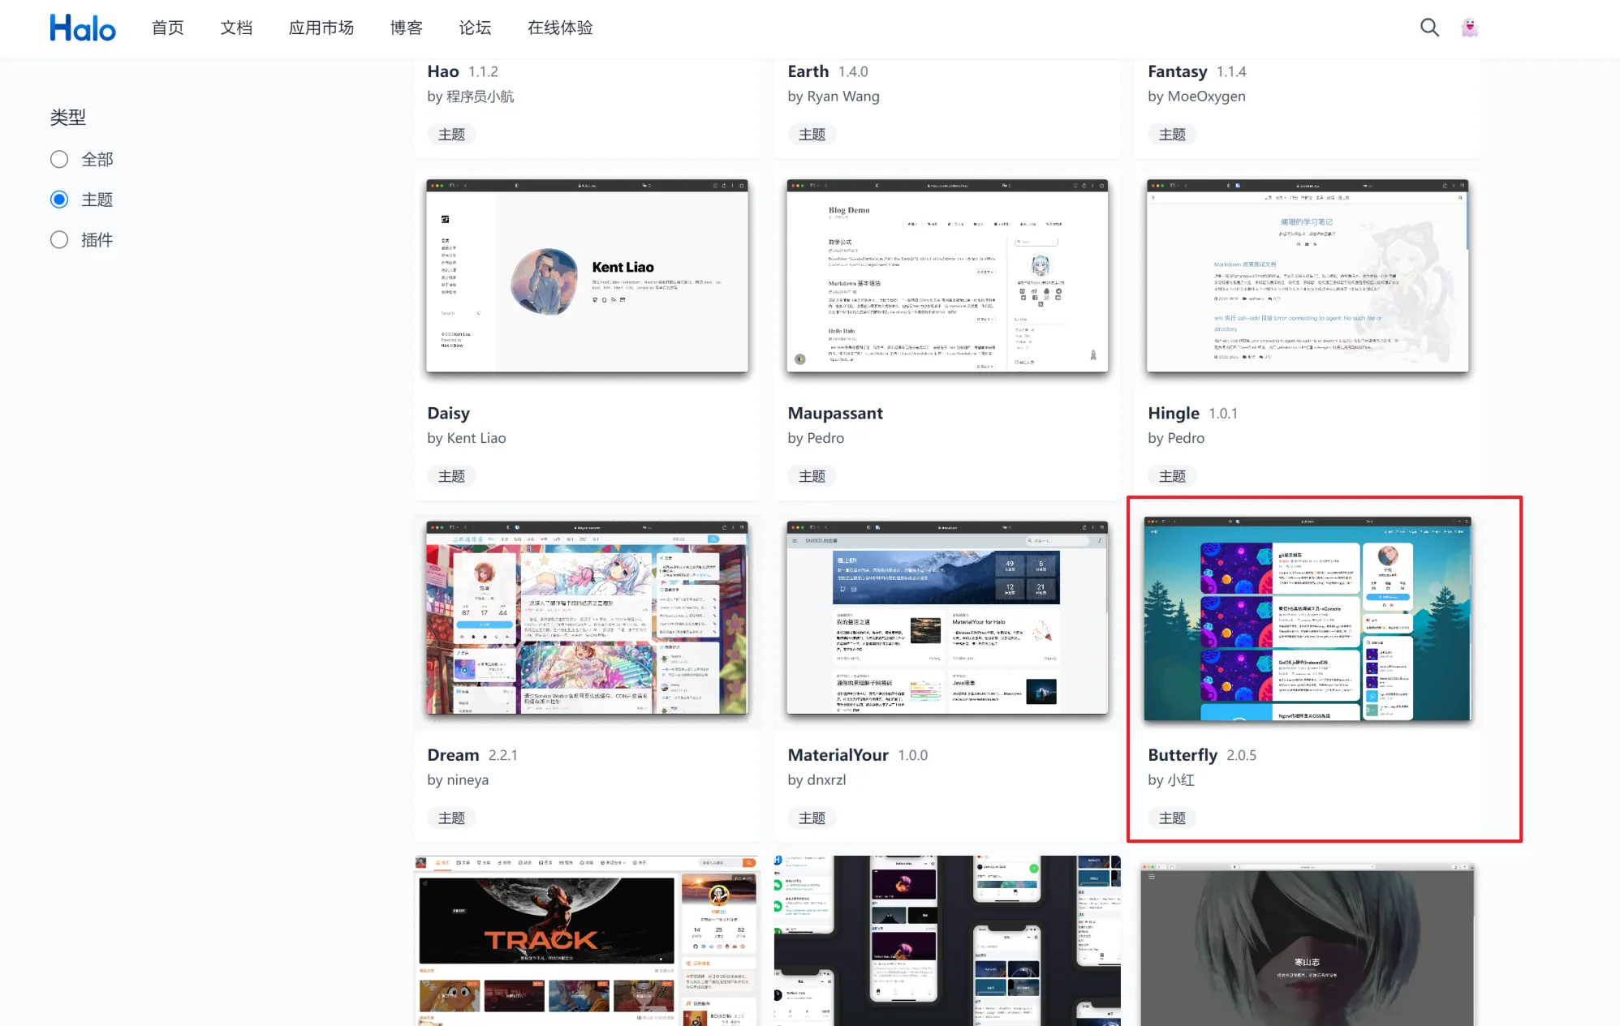The height and width of the screenshot is (1026, 1620).
Task: Open the TRACK theme preview thumbnail
Action: 587,941
